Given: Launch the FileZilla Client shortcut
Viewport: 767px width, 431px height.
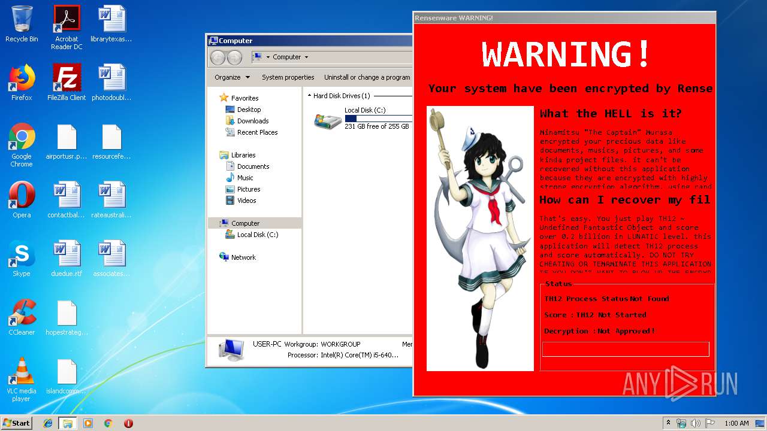Looking at the screenshot, I should tap(67, 83).
